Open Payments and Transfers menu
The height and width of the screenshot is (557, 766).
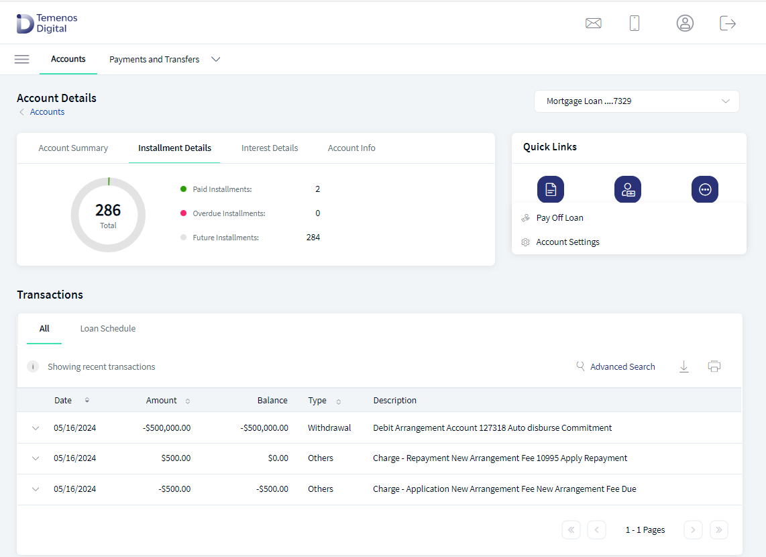154,59
